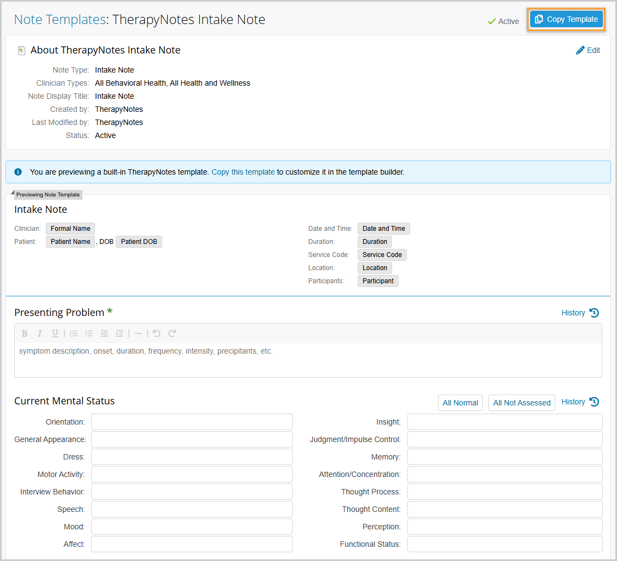Toggle underline formatting in editor toolbar
Image resolution: width=617 pixels, height=561 pixels.
coord(55,333)
